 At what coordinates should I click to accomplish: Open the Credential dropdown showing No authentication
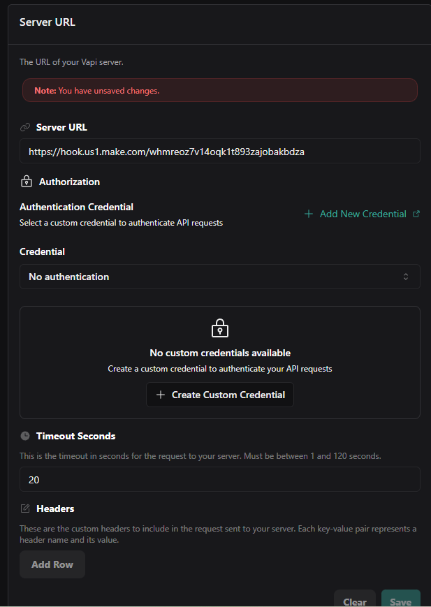click(x=219, y=277)
